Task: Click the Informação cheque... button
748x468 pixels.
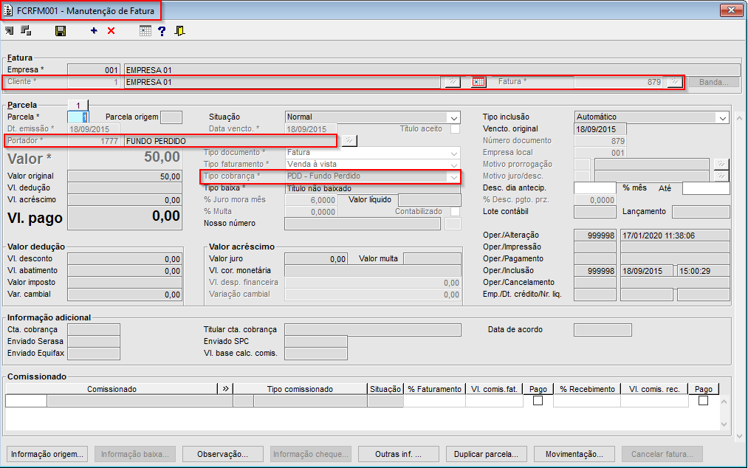Action: [x=311, y=454]
